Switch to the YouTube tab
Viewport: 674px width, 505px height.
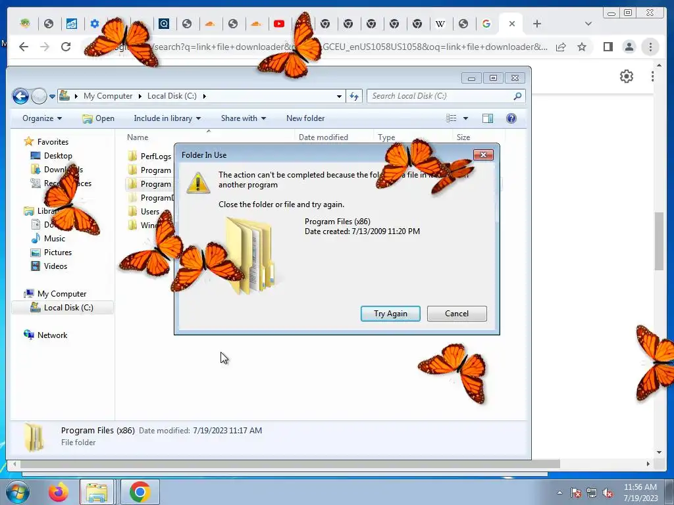[279, 24]
